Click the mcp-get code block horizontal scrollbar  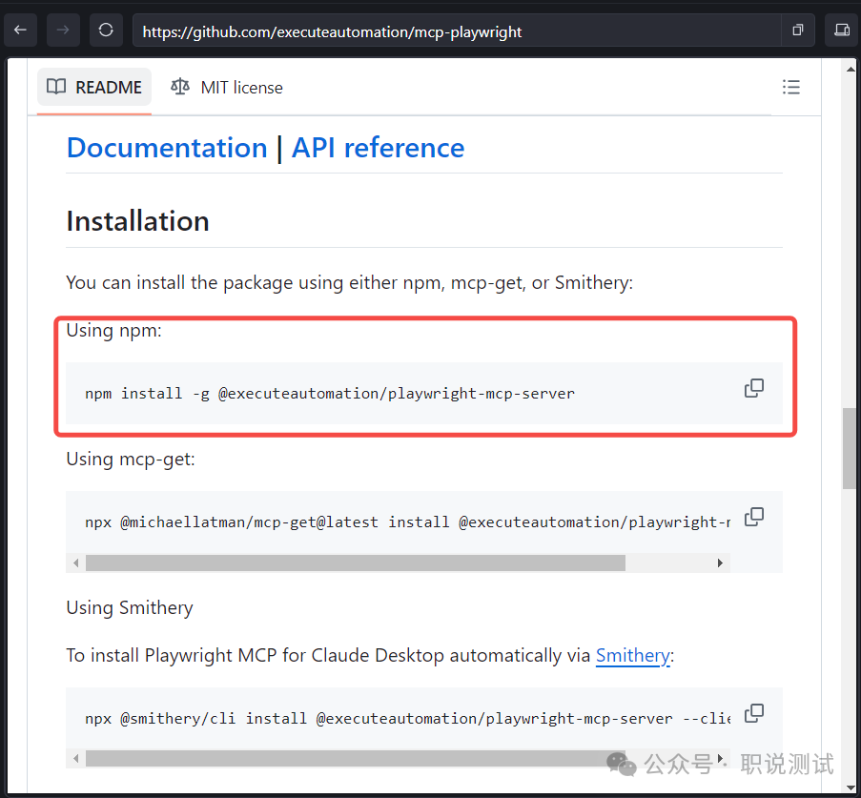356,563
